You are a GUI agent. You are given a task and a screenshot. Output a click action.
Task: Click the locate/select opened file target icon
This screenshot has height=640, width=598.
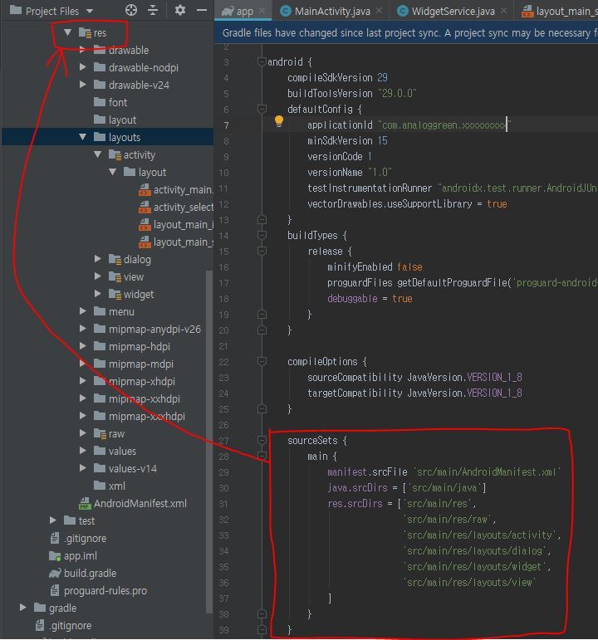click(x=130, y=10)
